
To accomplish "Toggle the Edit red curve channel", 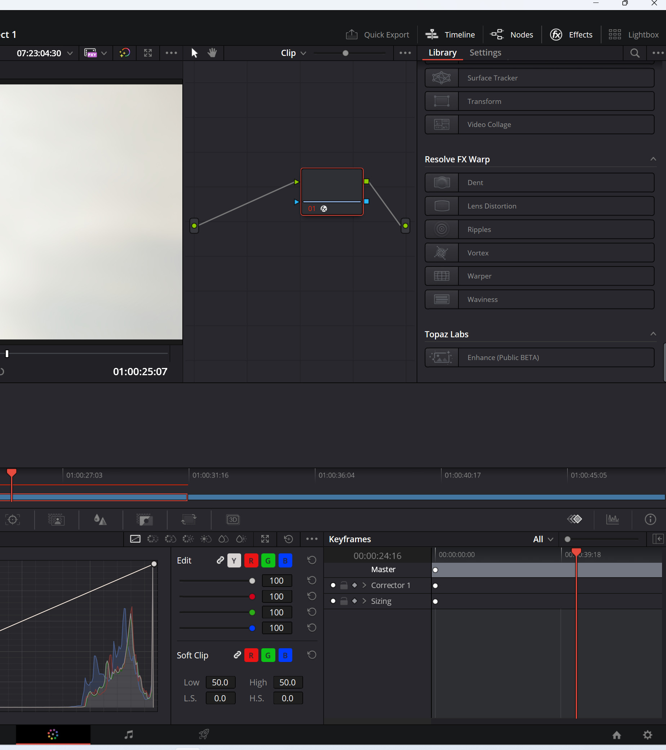I will 251,561.
